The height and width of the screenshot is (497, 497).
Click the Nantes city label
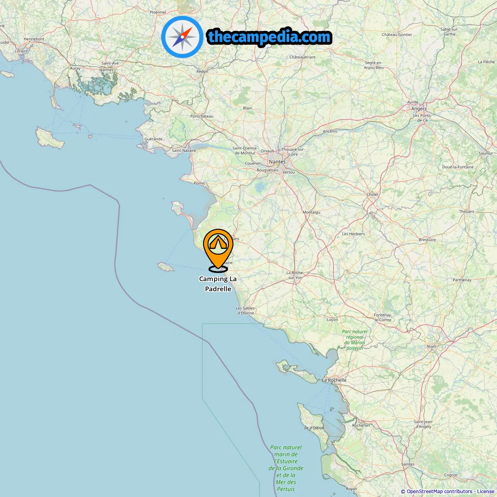point(277,162)
